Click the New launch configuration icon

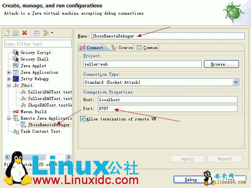click(7, 33)
